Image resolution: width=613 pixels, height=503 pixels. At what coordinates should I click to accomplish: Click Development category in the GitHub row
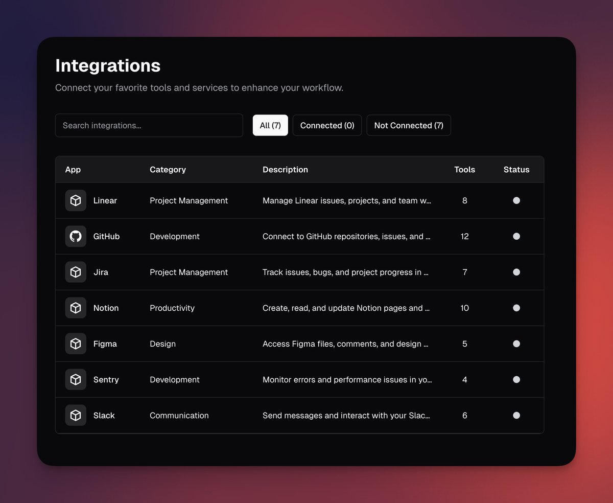point(175,236)
